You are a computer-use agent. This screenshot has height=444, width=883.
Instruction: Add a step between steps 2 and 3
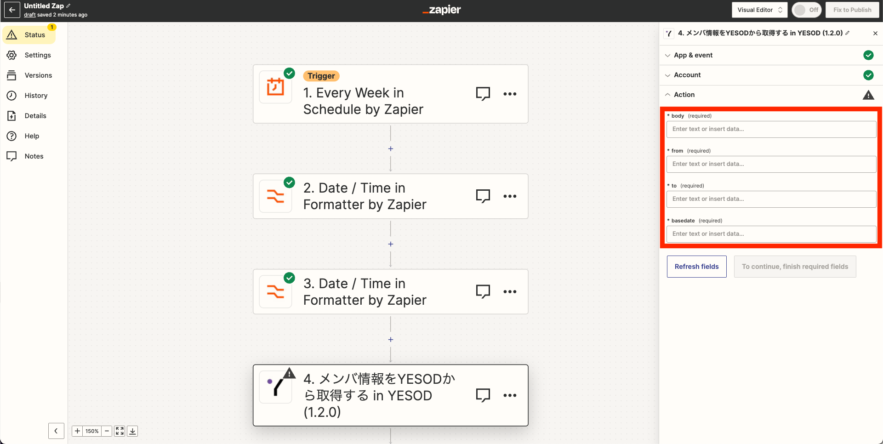(391, 244)
